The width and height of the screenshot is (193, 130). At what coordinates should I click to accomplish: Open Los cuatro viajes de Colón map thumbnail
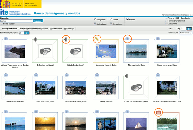coord(106,51)
